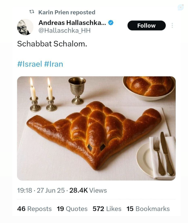Show the 572 Likes list

[107, 209]
